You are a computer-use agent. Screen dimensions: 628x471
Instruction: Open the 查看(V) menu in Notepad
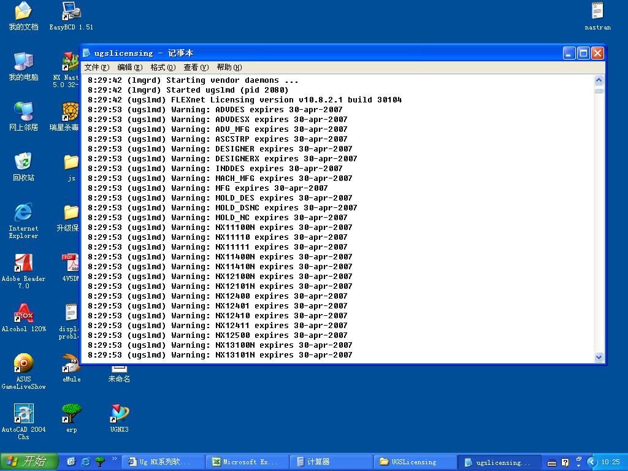click(x=196, y=67)
